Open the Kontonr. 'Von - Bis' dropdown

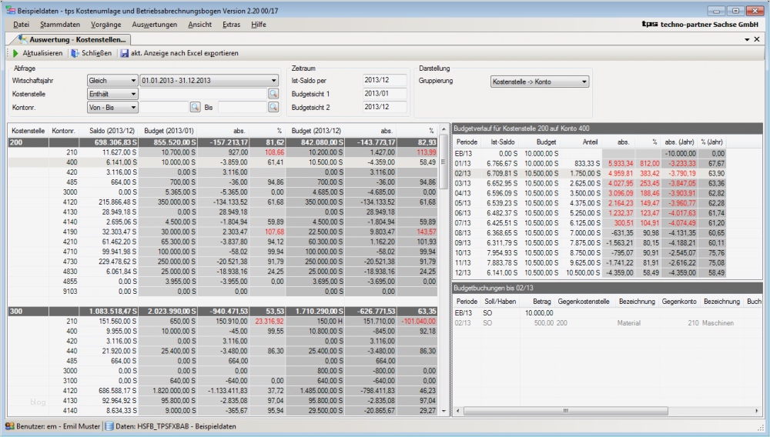[x=112, y=107]
